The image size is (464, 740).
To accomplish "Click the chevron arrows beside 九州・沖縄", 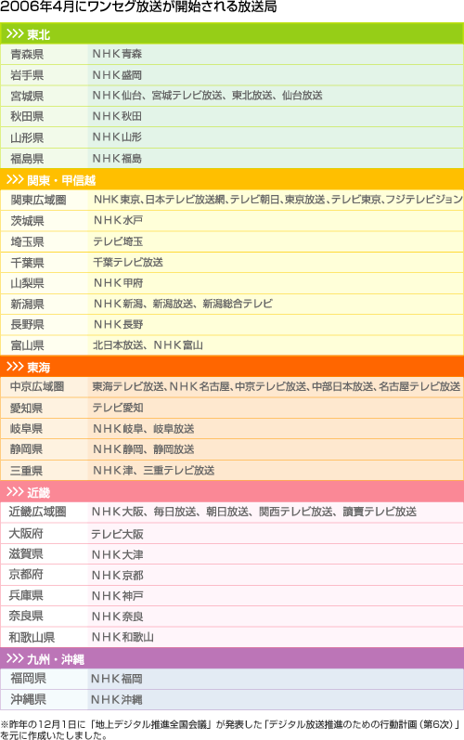I will click(15, 658).
